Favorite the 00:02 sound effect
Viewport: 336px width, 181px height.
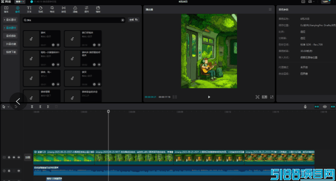click(x=94, y=64)
